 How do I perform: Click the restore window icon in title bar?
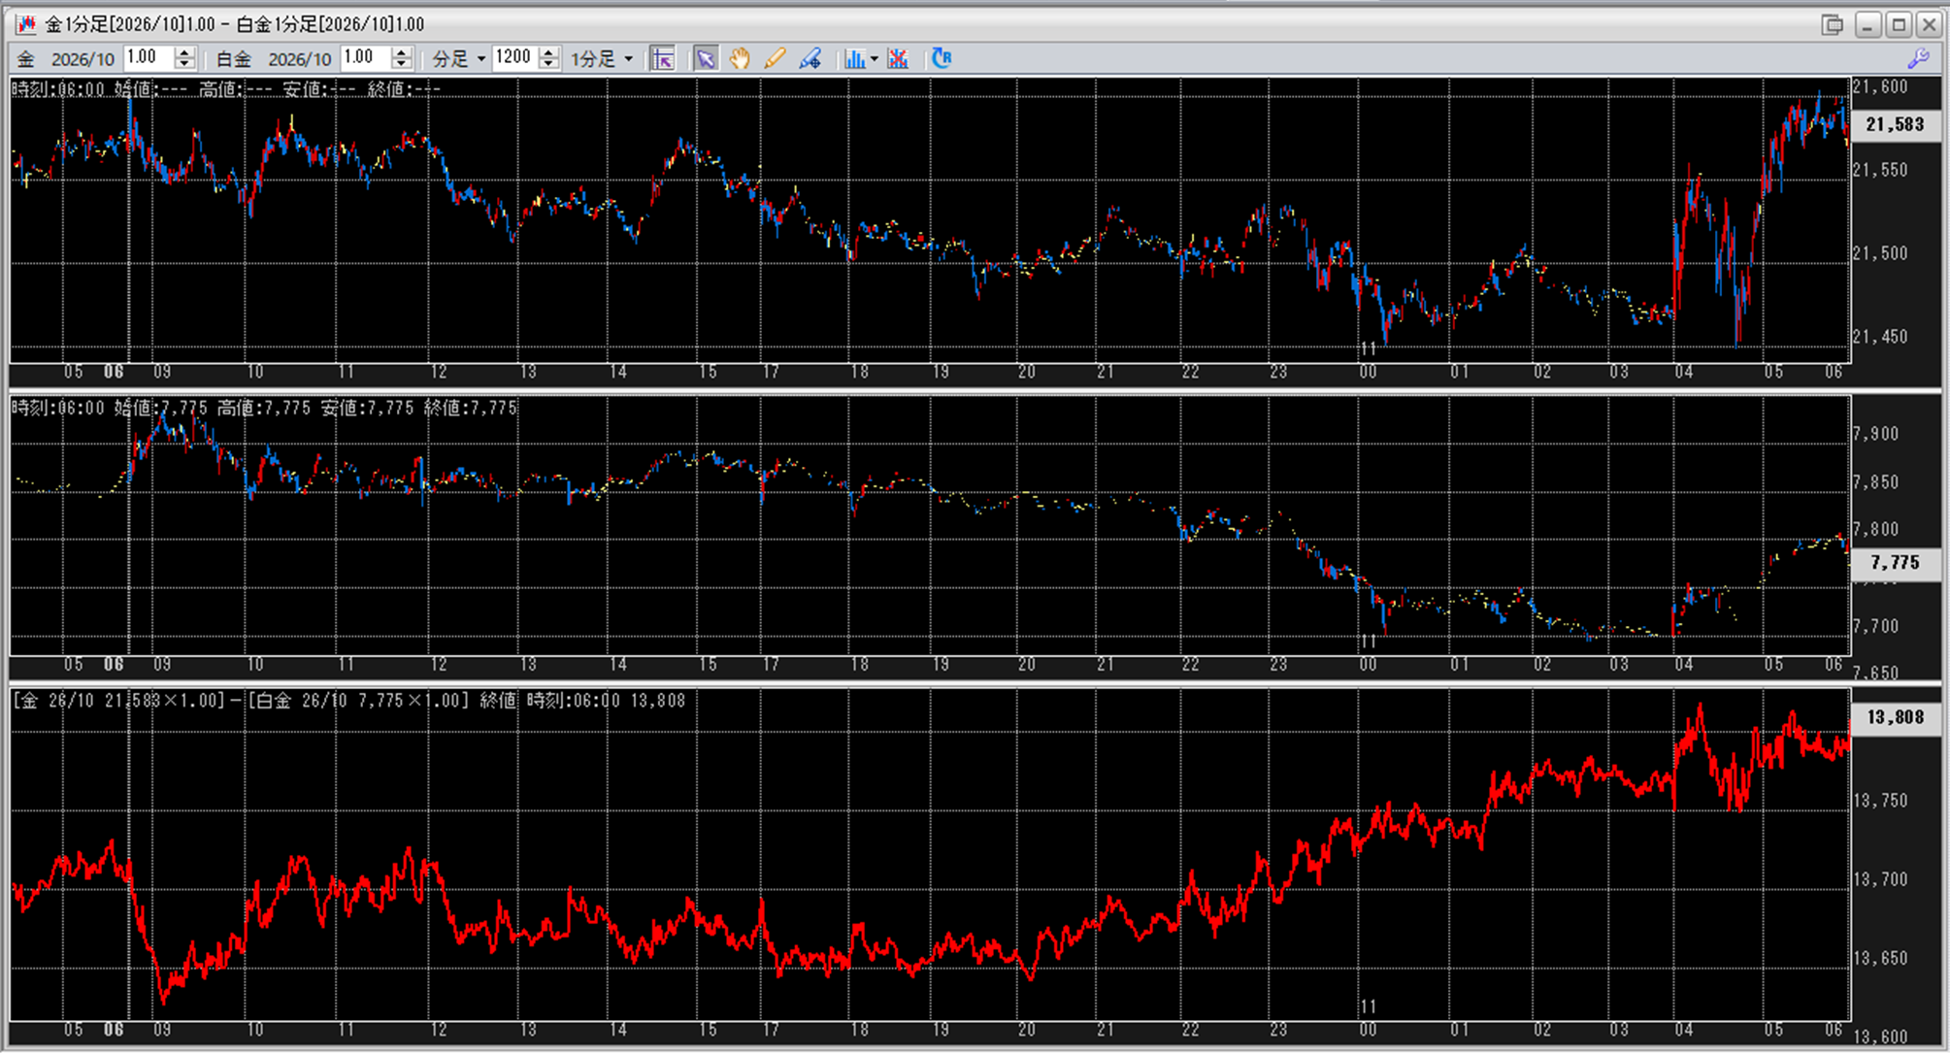point(1833,24)
